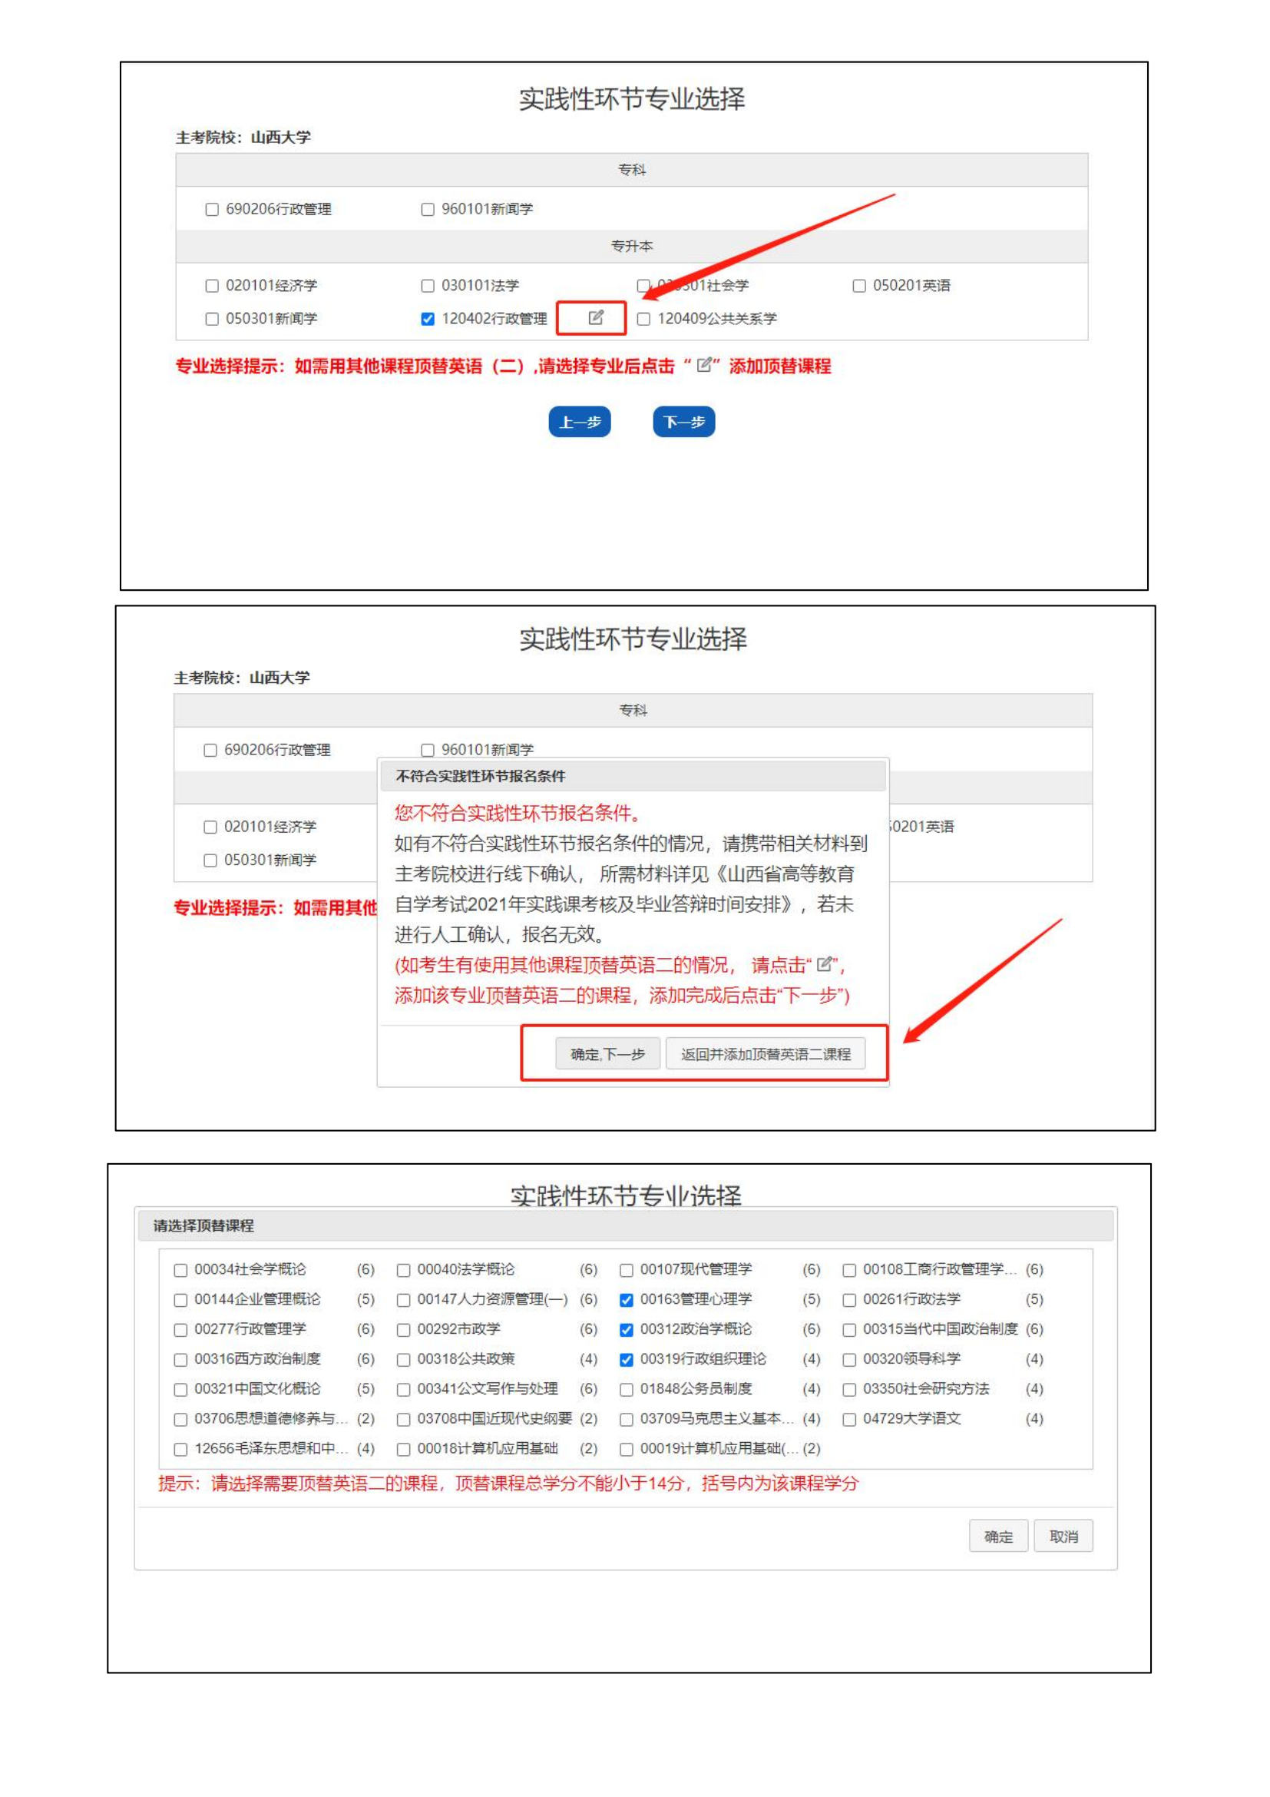Tick the 00321中国文化概论 course
This screenshot has height=1797, width=1270.
tap(180, 1389)
